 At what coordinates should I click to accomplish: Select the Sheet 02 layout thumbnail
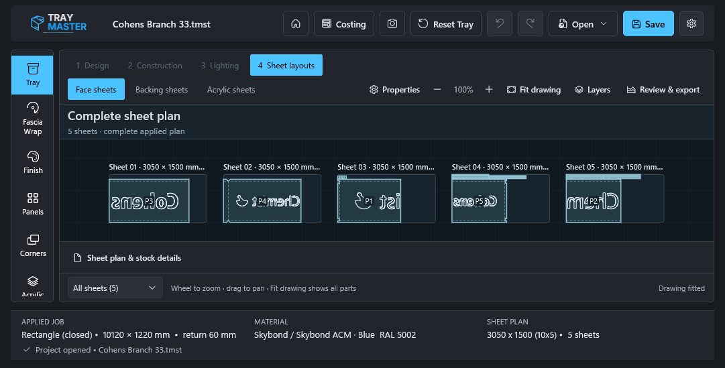(272, 198)
